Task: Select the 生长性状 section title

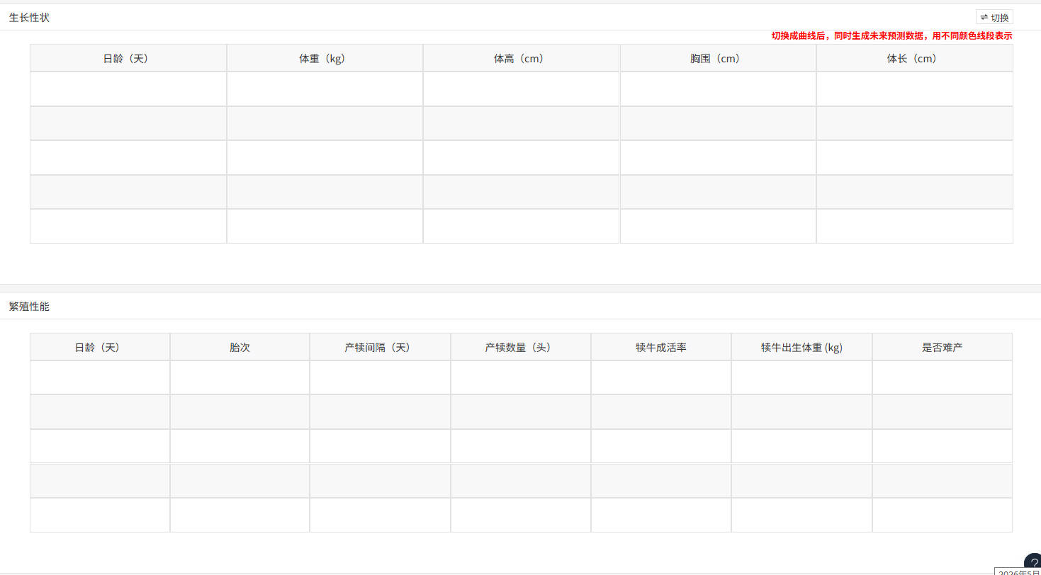Action: tap(29, 18)
